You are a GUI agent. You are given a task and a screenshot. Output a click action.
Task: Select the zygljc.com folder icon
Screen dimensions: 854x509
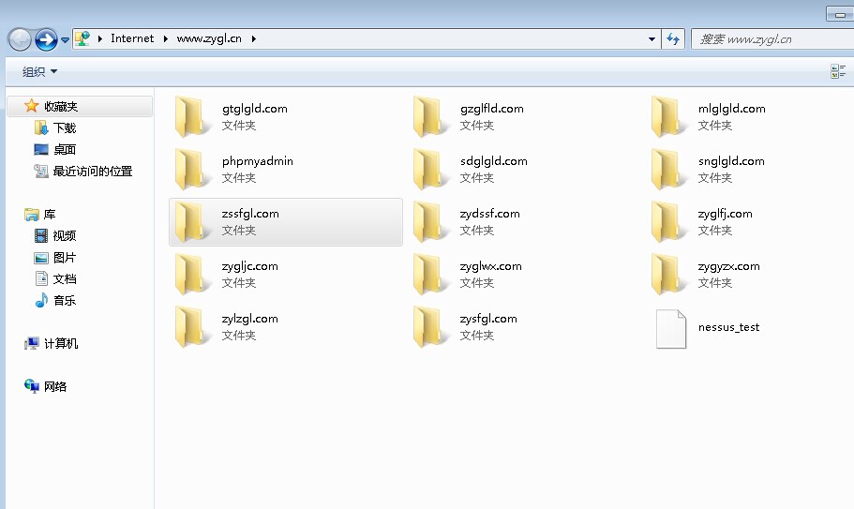(x=192, y=275)
